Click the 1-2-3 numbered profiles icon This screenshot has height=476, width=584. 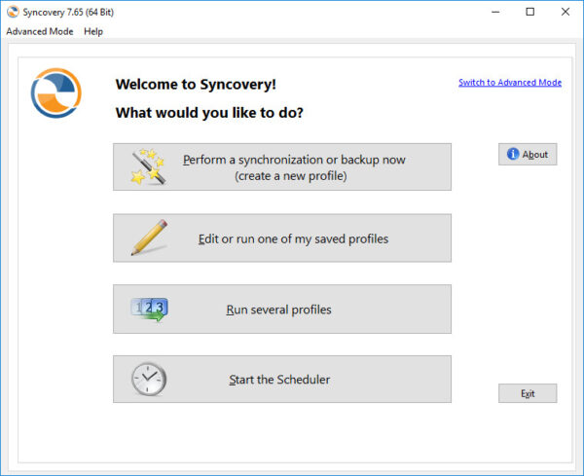tap(149, 310)
